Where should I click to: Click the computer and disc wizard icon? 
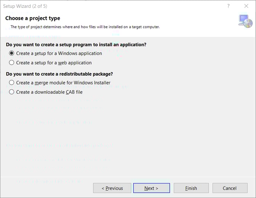coord(245,21)
